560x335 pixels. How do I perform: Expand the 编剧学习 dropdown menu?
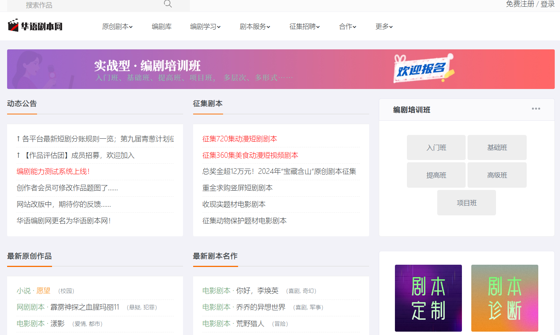pyautogui.click(x=205, y=27)
